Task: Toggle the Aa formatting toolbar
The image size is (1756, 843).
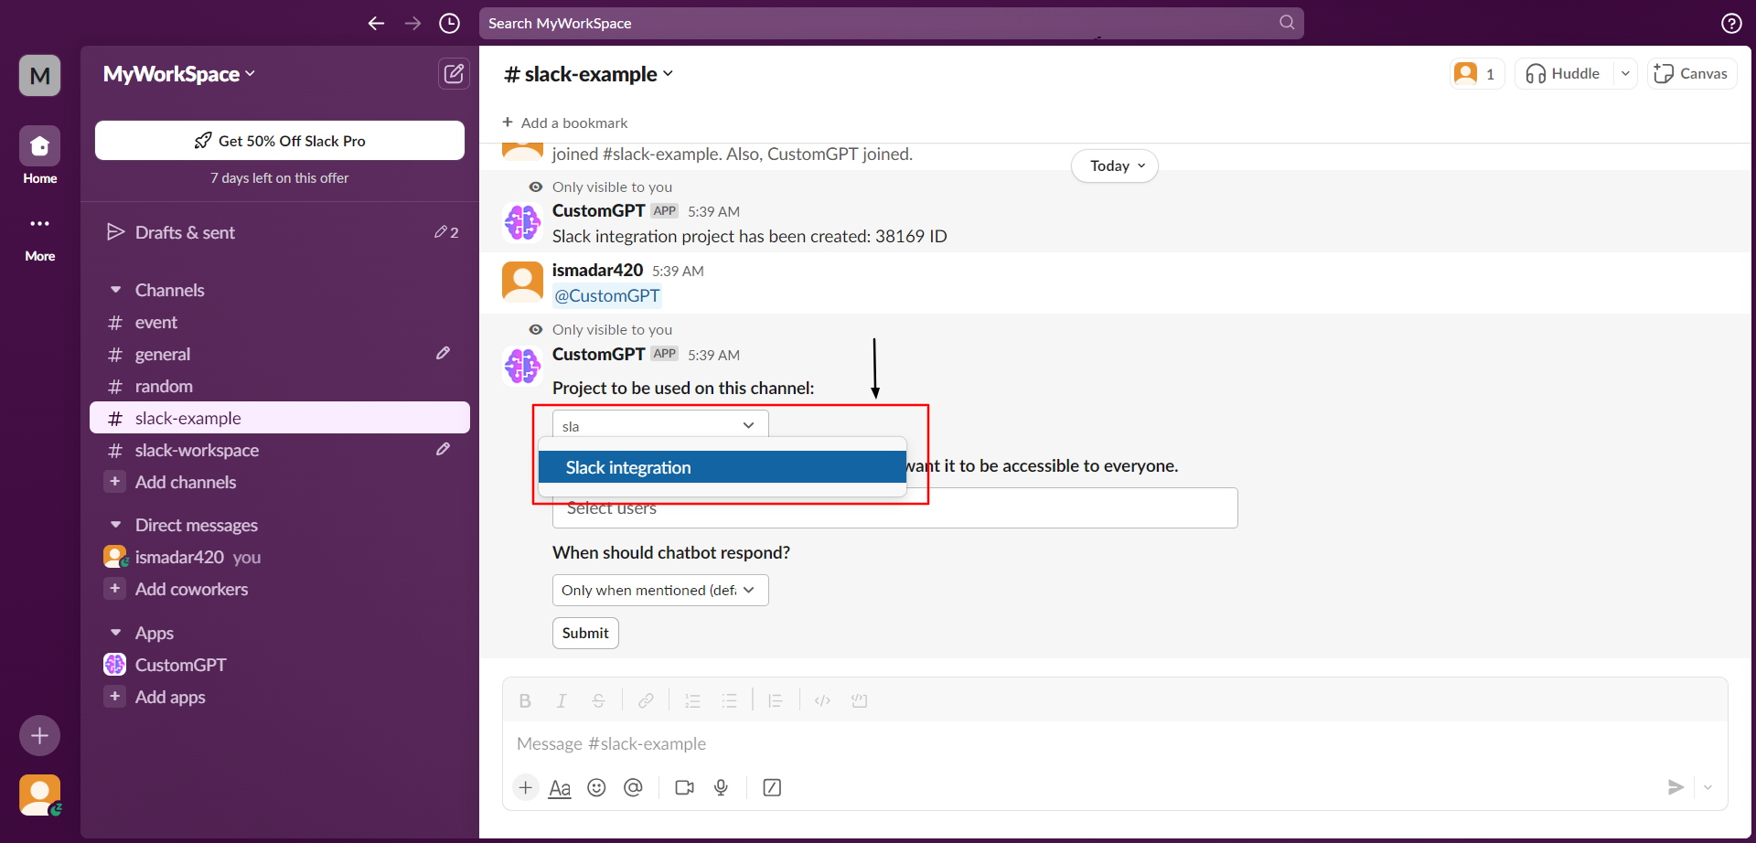Action: (560, 787)
